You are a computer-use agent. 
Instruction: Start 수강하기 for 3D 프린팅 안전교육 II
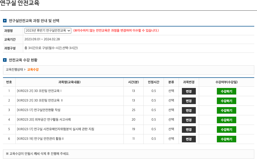(226, 101)
